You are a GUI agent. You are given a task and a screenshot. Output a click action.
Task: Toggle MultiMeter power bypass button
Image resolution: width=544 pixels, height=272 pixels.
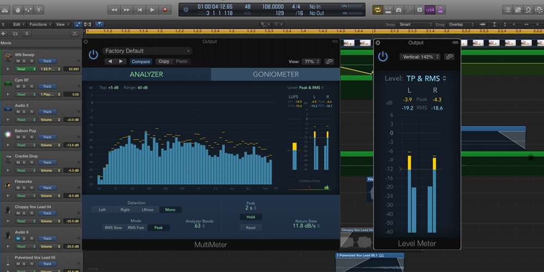point(94,55)
